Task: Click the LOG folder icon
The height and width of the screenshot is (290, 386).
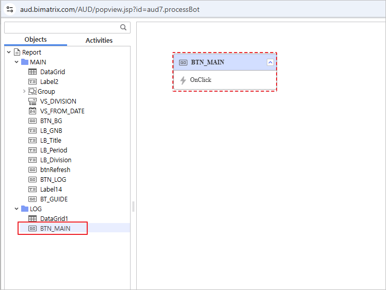Action: coord(25,209)
